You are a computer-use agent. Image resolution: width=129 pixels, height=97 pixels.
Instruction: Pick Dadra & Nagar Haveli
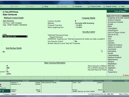[116, 32]
